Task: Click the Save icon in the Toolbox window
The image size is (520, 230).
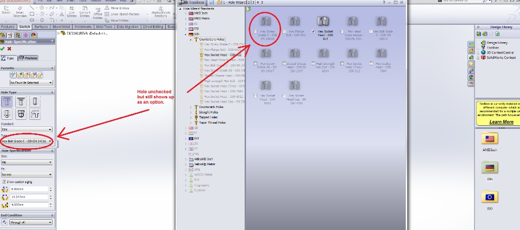Action: pos(211,2)
